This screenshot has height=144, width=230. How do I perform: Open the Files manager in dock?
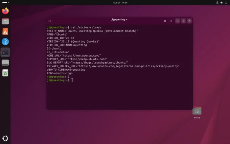(5, 21)
